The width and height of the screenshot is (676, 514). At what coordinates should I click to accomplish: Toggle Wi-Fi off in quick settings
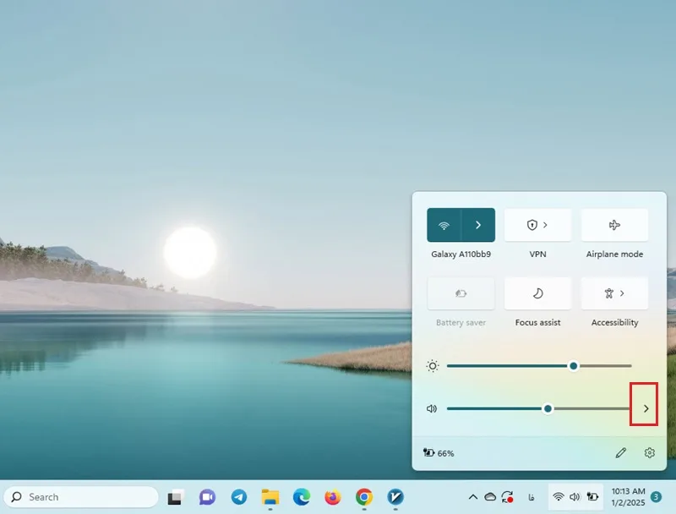click(x=444, y=225)
